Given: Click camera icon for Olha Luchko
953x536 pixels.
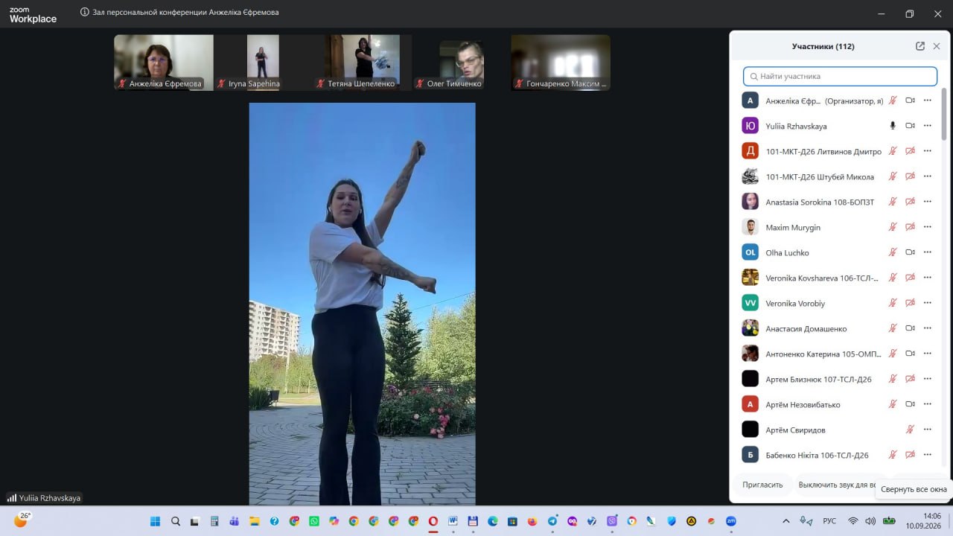Looking at the screenshot, I should pos(910,252).
